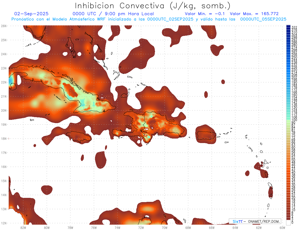Viewport: 300px width, 231px height.
Task: Click the 12N latitude label
Action: 4,223
